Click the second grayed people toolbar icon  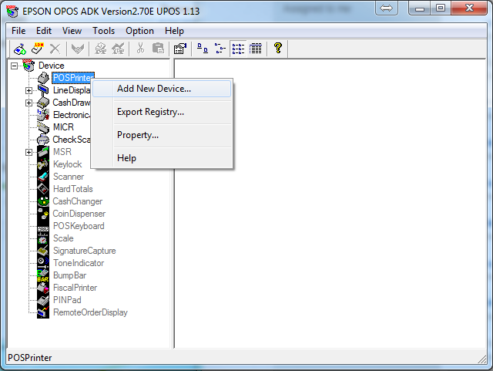(x=118, y=49)
